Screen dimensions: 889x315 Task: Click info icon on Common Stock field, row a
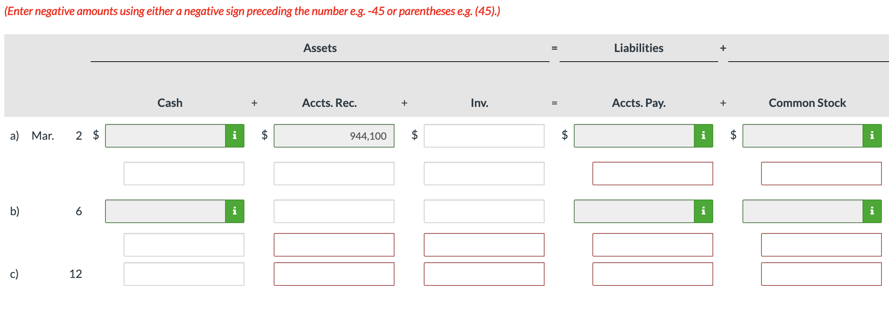click(x=872, y=136)
